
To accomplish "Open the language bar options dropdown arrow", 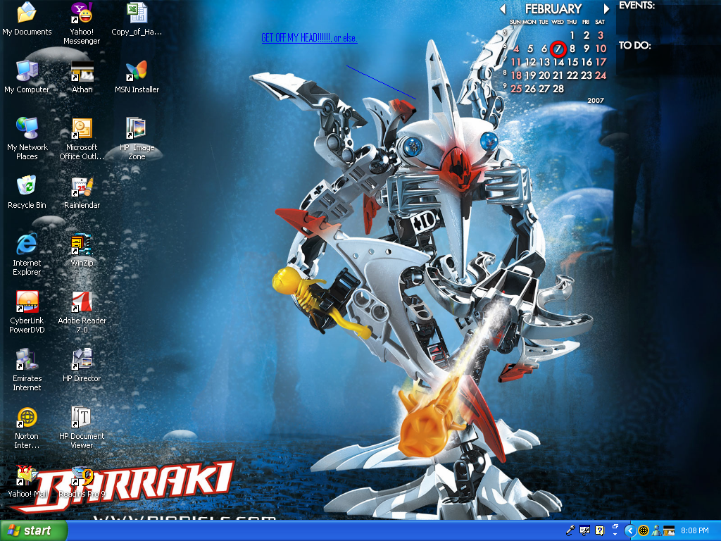I will coord(615,535).
